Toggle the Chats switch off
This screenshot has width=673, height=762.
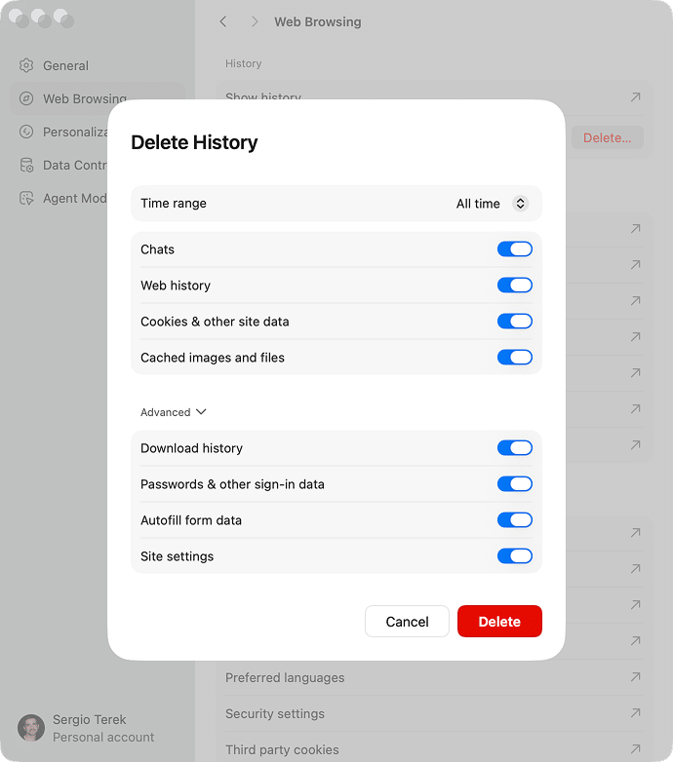pos(514,249)
